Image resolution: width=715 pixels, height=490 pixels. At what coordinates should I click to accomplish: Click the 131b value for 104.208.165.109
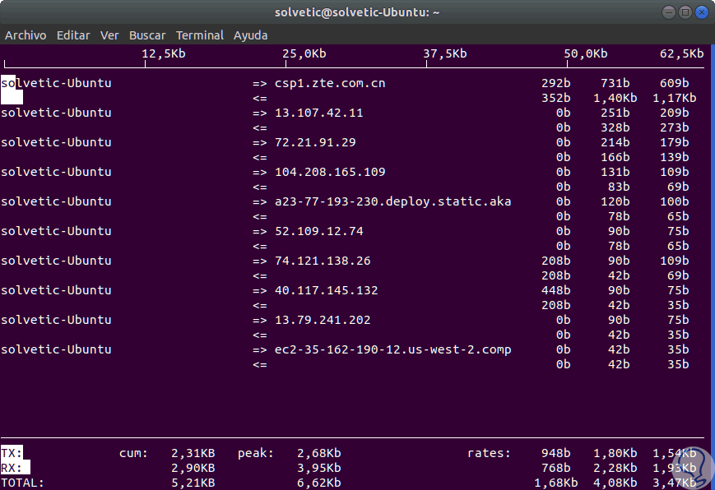[x=615, y=172]
